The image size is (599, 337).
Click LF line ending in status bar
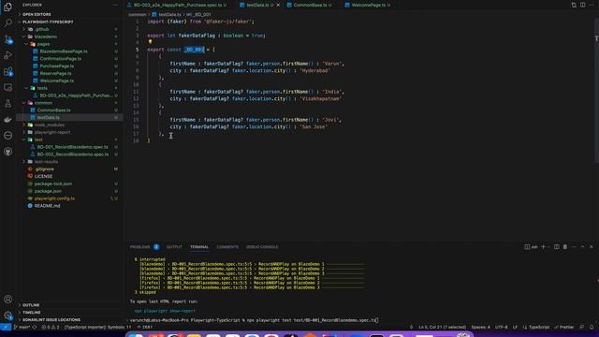(x=515, y=327)
